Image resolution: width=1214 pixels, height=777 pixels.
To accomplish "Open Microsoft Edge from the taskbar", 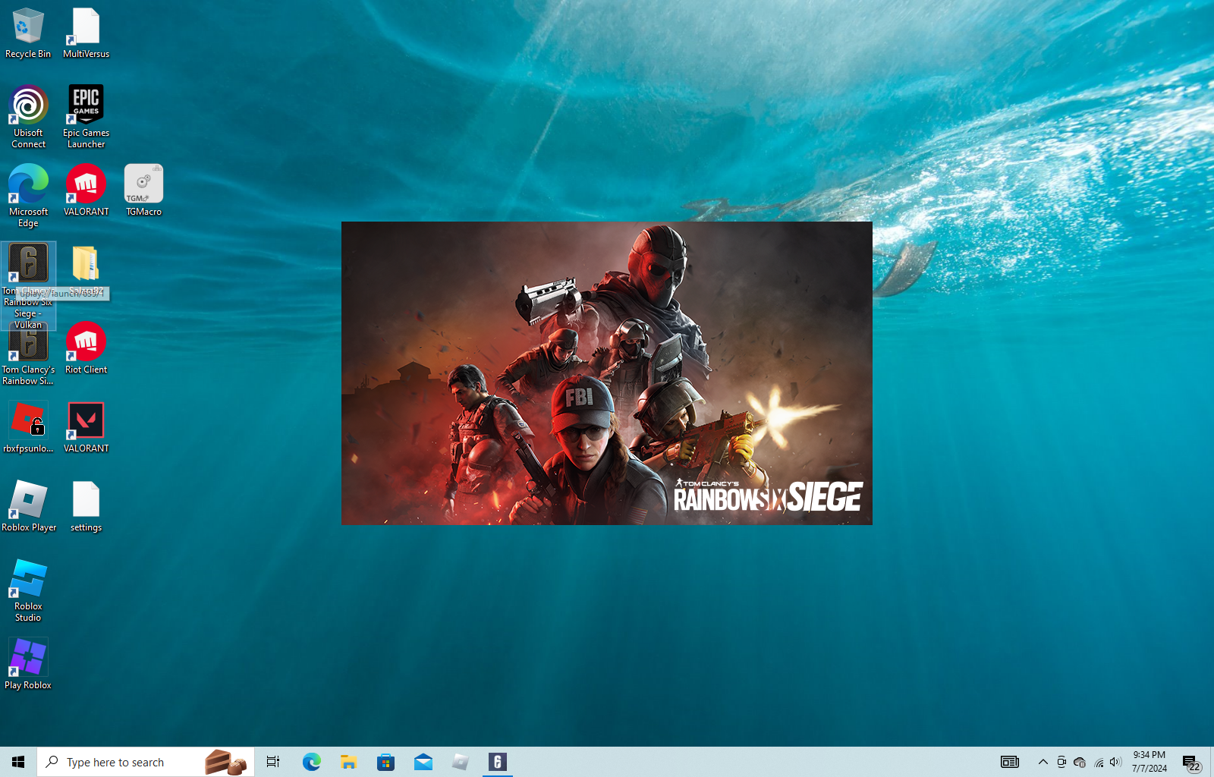I will (x=311, y=762).
